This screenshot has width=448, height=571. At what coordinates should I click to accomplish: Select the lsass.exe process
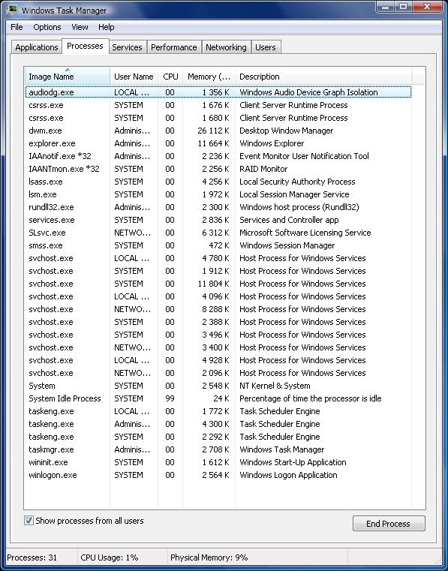(218, 182)
